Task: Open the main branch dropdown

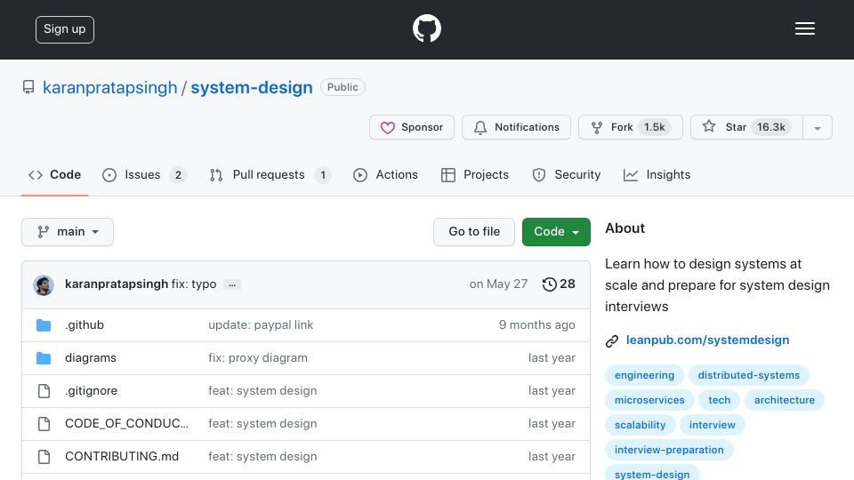Action: [x=68, y=232]
